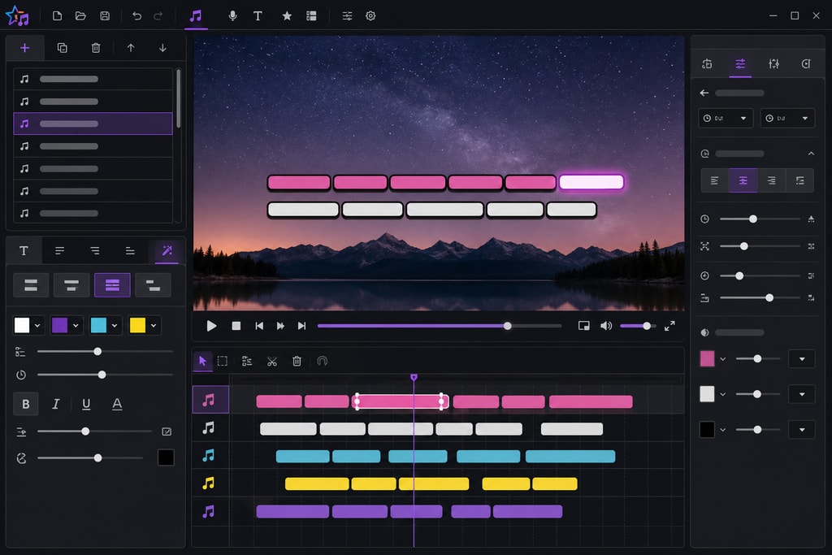Select the yellow music note track header
The image size is (832, 555).
209,483
